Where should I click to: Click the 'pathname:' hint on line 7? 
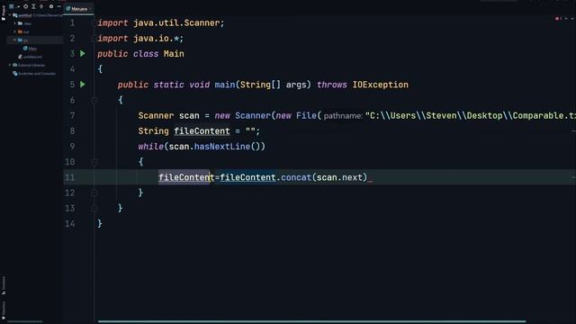[x=343, y=116]
